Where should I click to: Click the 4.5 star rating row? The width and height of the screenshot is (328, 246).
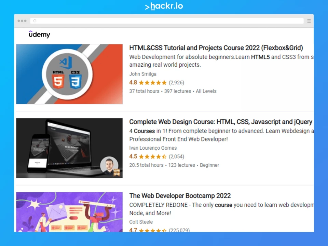point(156,156)
